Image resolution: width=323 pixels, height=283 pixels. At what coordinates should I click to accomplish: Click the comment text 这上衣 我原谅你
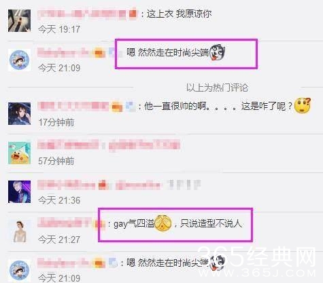coord(179,14)
